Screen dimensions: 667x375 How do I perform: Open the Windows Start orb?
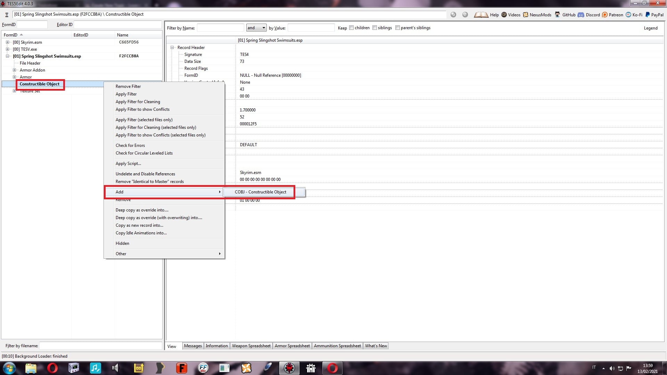[9, 368]
